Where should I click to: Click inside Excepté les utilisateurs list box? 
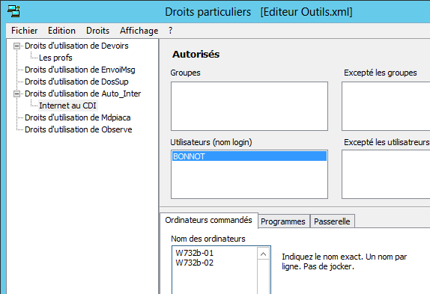tap(386, 174)
